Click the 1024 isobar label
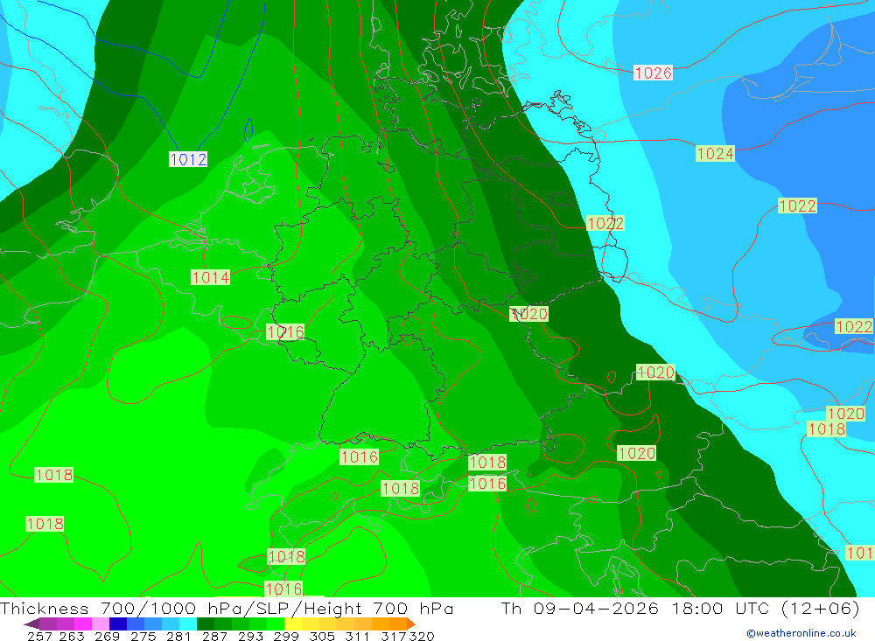The width and height of the screenshot is (875, 641). click(x=715, y=153)
